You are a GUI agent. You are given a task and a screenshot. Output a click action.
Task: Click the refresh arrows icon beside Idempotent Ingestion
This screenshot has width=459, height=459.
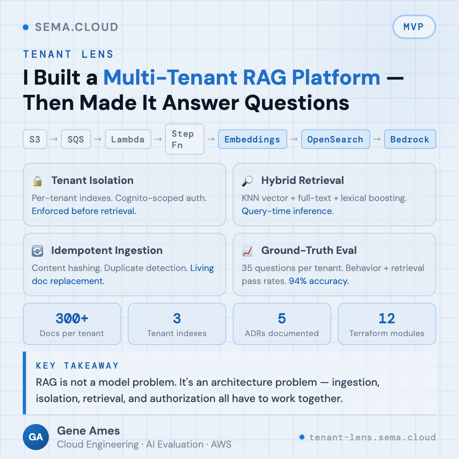tap(37, 251)
